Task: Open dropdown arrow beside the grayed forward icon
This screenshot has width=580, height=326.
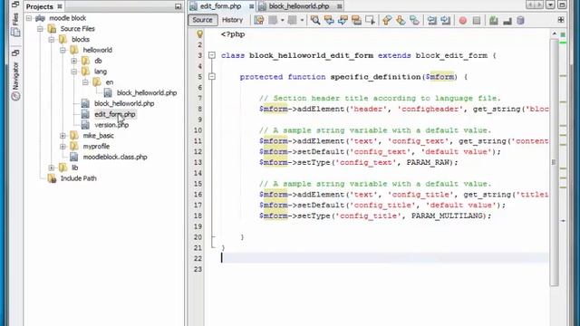Action: point(302,20)
